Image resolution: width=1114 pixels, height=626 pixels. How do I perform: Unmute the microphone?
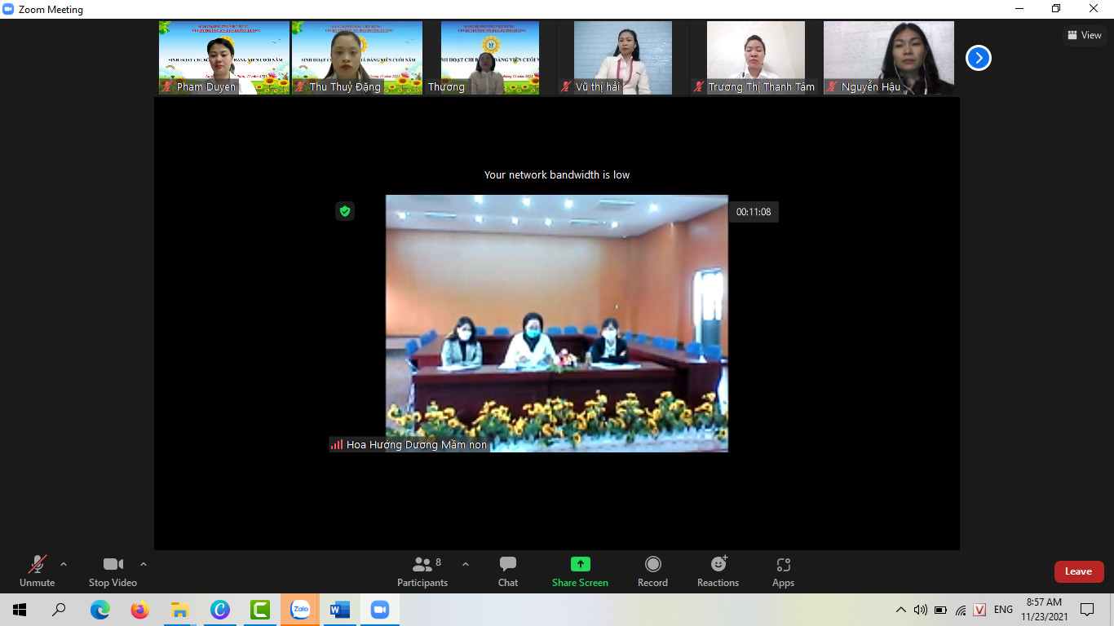coord(37,571)
